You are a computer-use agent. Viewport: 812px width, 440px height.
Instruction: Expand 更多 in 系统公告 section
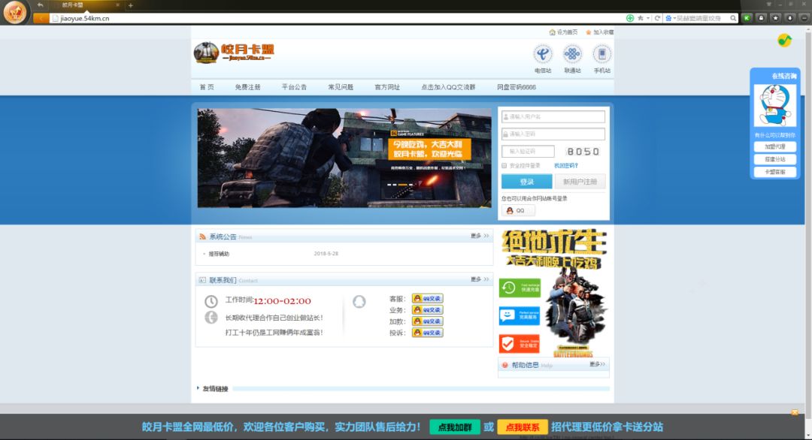pyautogui.click(x=480, y=236)
